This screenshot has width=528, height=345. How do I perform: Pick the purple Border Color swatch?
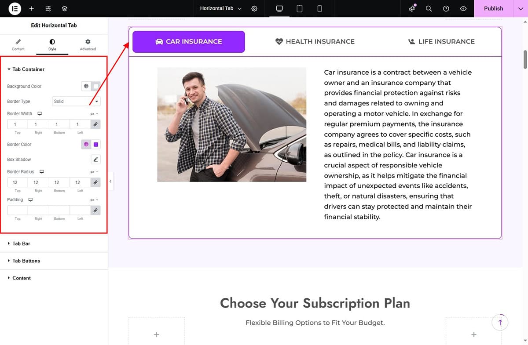click(95, 144)
